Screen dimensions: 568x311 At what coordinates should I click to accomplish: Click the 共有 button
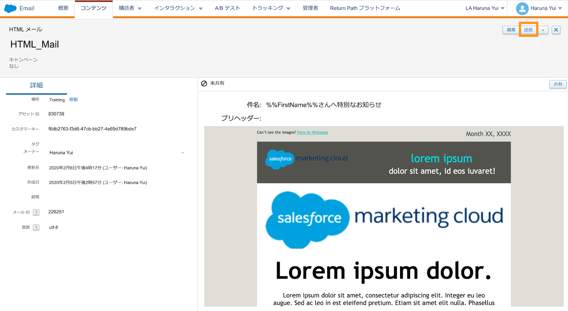558,84
